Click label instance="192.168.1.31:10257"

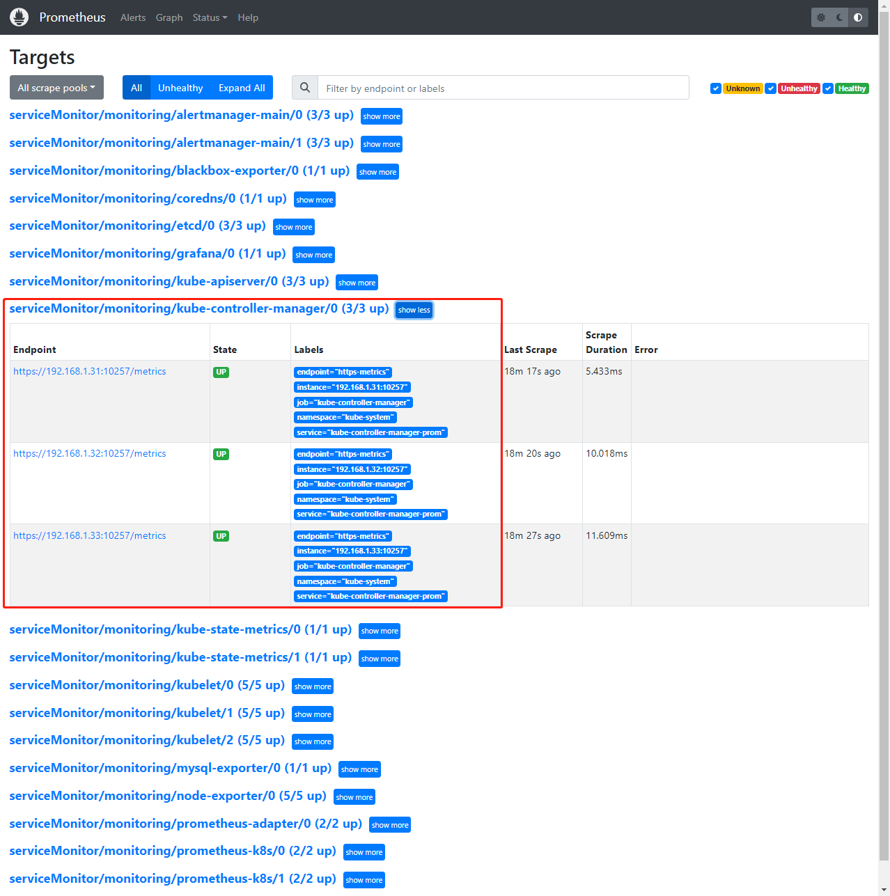coord(352,388)
